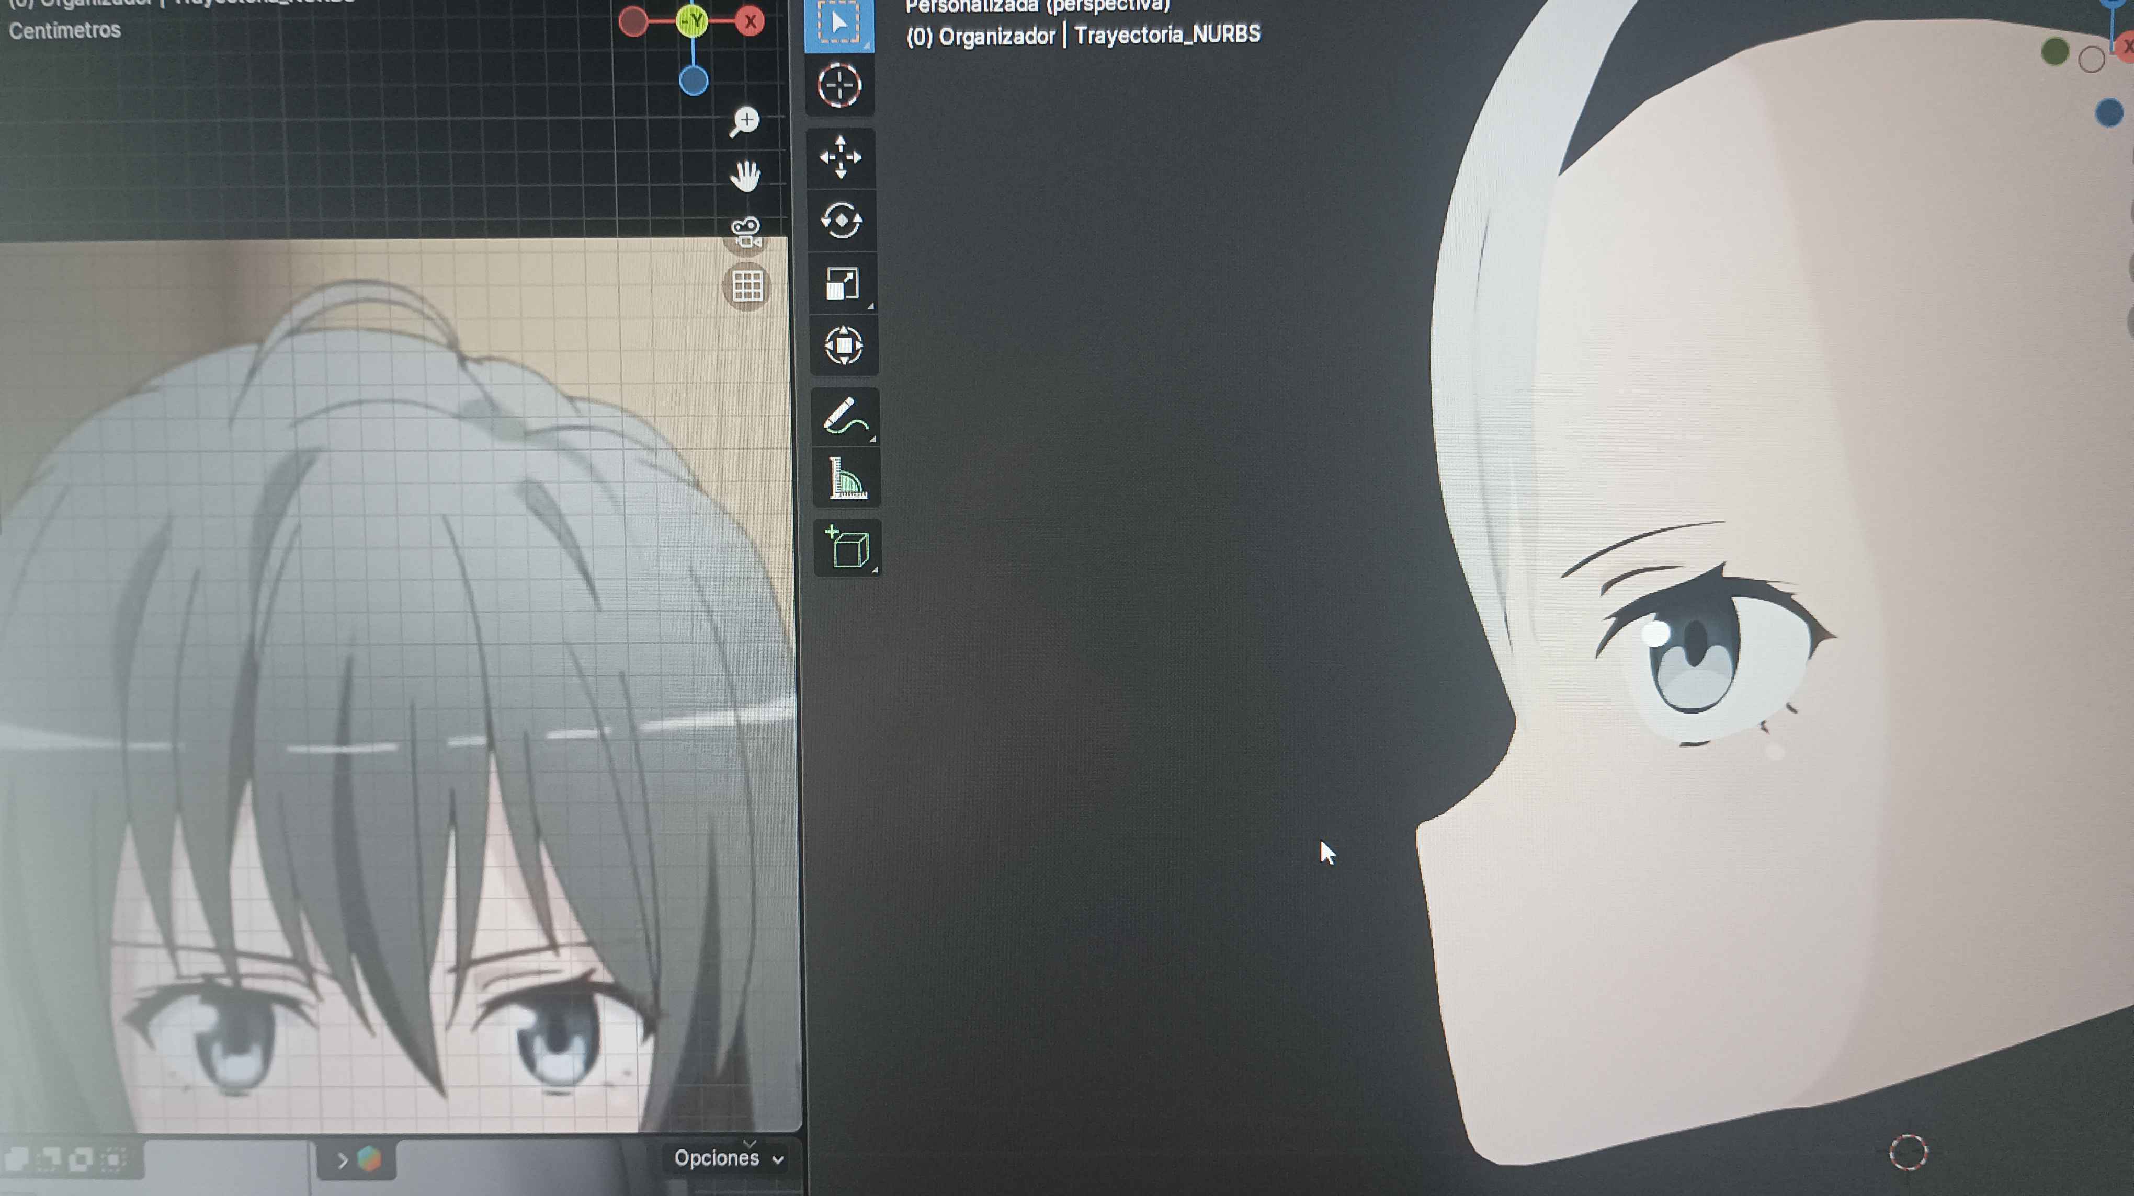Click the blue Z axis gizmo circle

point(694,81)
